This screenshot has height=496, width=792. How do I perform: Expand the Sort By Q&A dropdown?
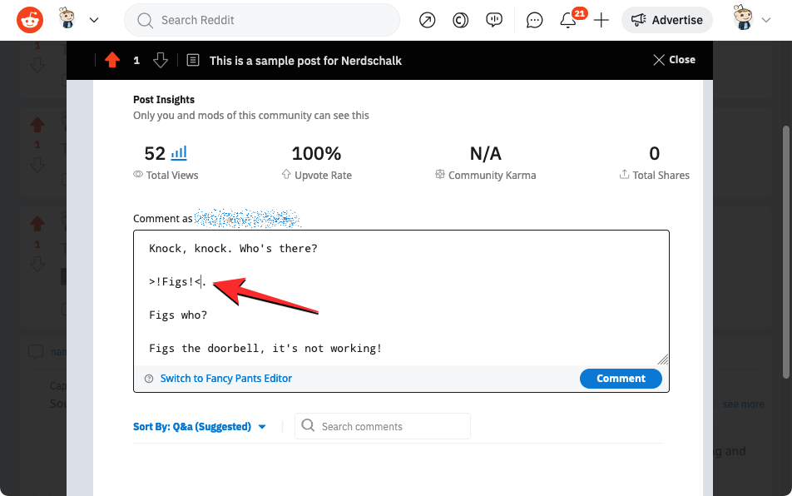200,426
